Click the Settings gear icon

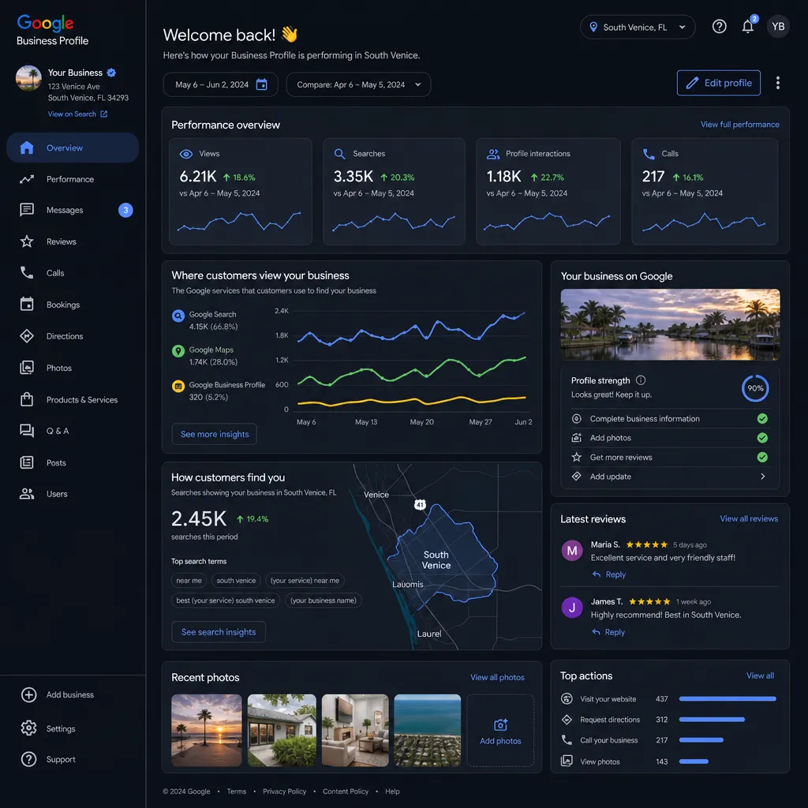pos(29,728)
